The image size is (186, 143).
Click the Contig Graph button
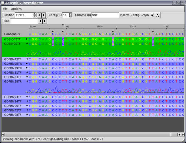coord(140,15)
